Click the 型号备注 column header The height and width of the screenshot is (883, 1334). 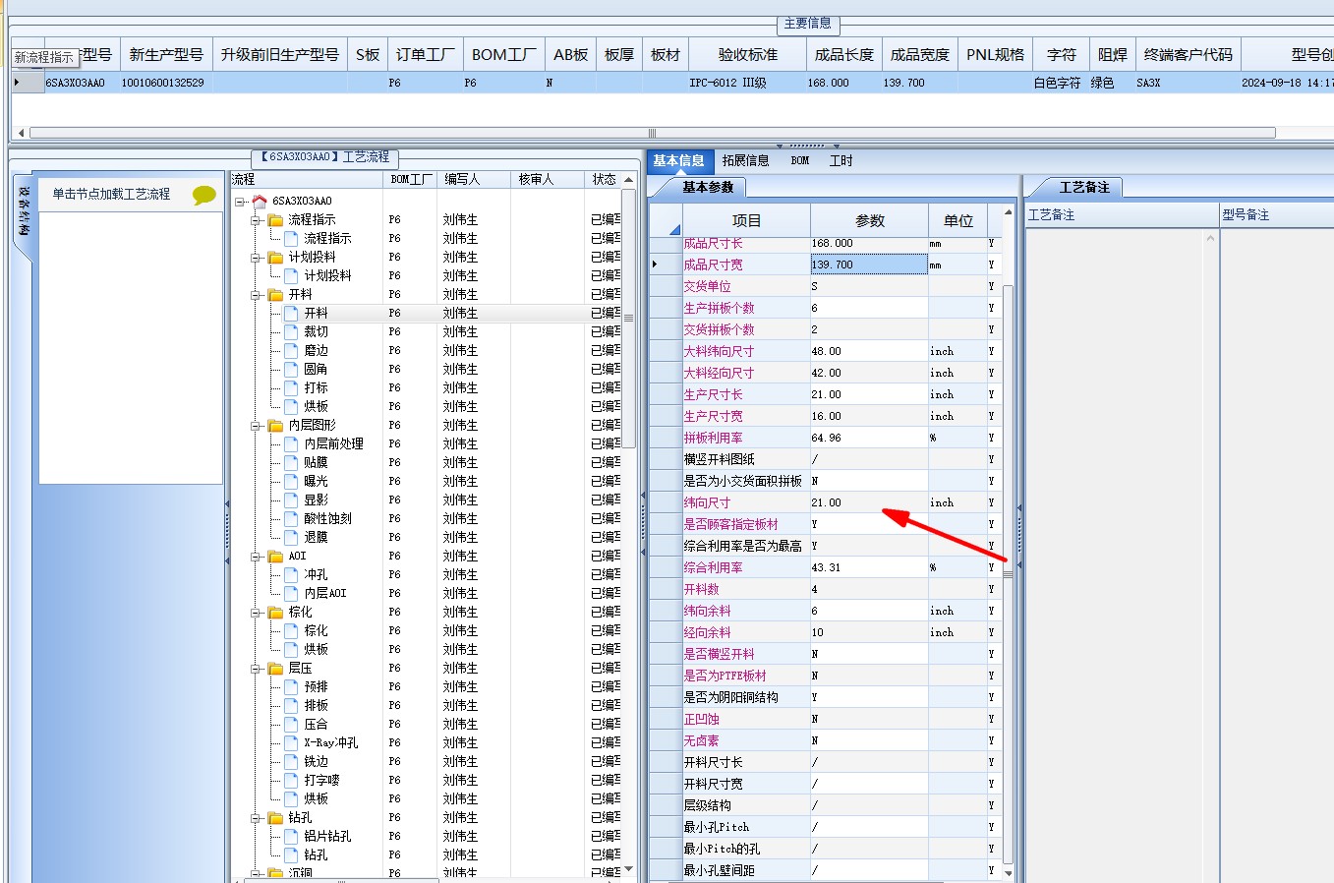[x=1276, y=214]
